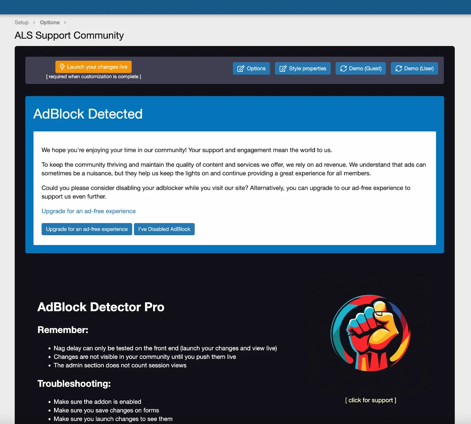Preview the Demo (User) view
The width and height of the screenshot is (471, 424).
click(419, 68)
